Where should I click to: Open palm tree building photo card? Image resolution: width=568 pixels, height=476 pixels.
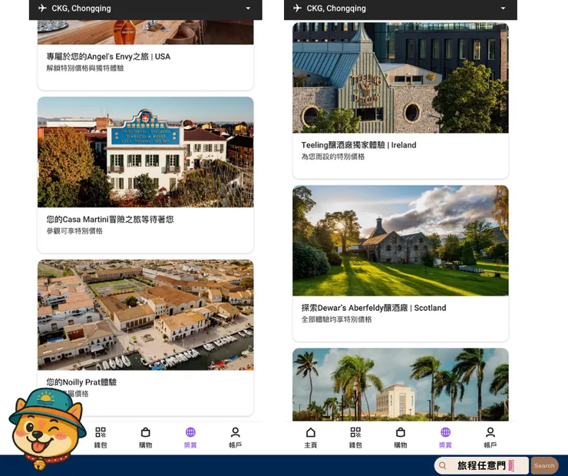401,385
